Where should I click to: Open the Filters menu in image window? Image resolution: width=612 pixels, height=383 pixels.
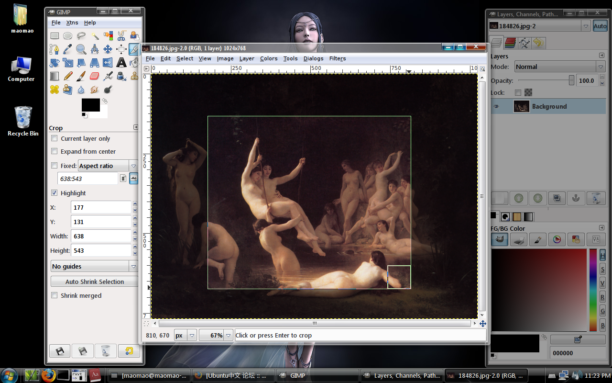coord(337,58)
